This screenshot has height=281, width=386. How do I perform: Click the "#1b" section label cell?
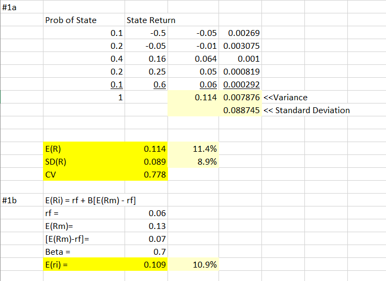pos(11,201)
